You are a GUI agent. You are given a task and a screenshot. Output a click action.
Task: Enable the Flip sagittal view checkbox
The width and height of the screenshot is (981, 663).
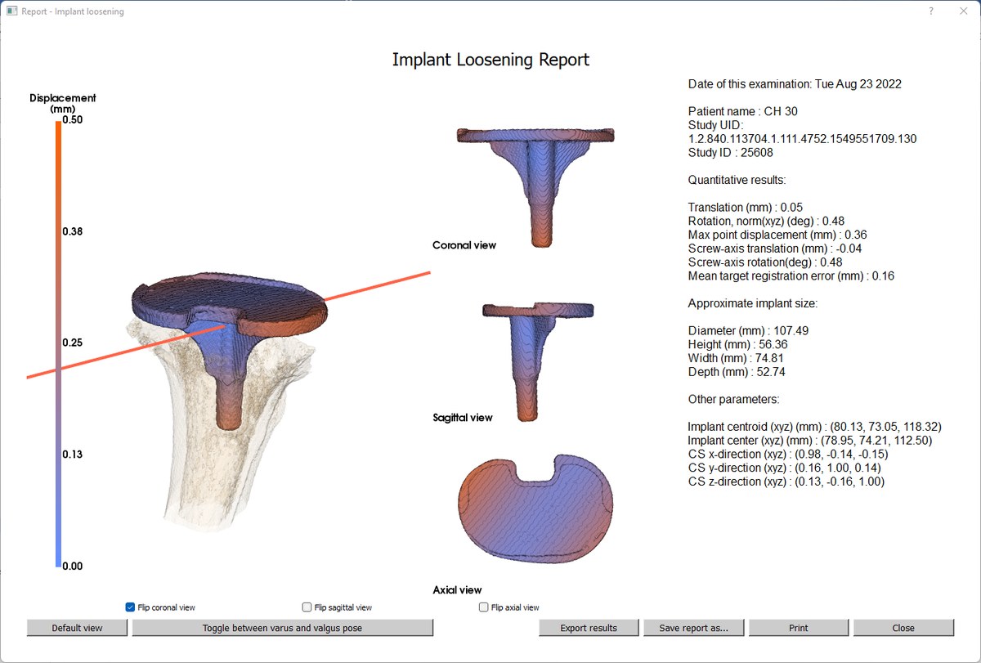pyautogui.click(x=307, y=607)
